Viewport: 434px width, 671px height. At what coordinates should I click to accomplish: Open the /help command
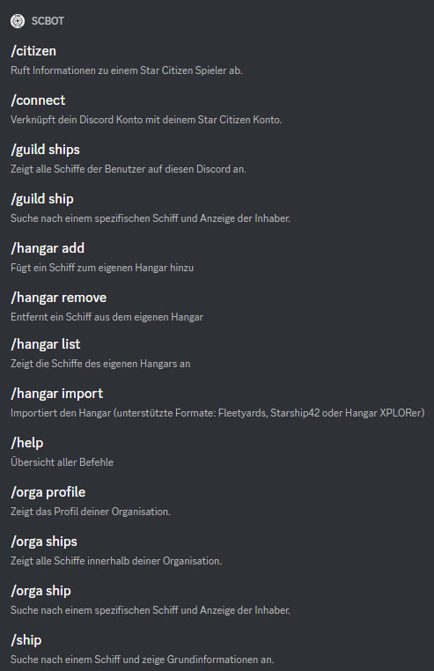(27, 443)
